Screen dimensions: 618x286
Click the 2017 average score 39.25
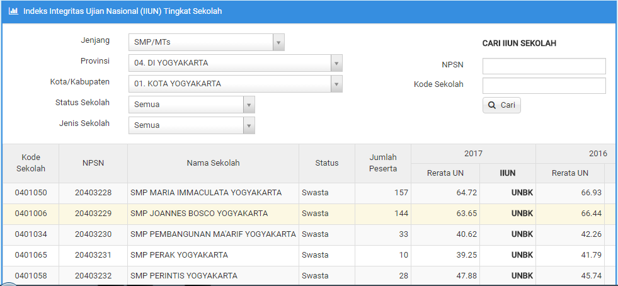pyautogui.click(x=468, y=255)
